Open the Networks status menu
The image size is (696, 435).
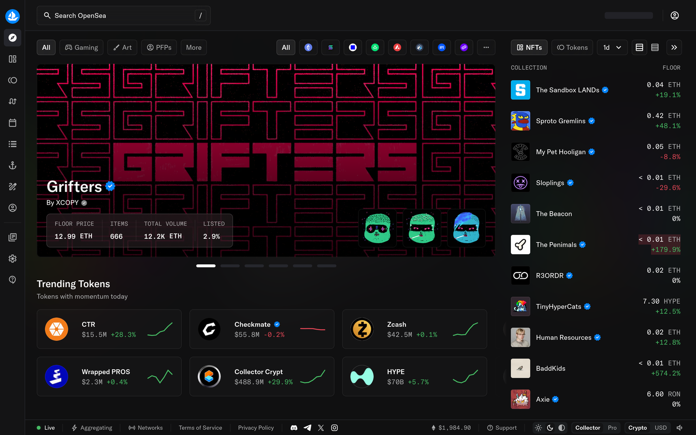(x=145, y=428)
